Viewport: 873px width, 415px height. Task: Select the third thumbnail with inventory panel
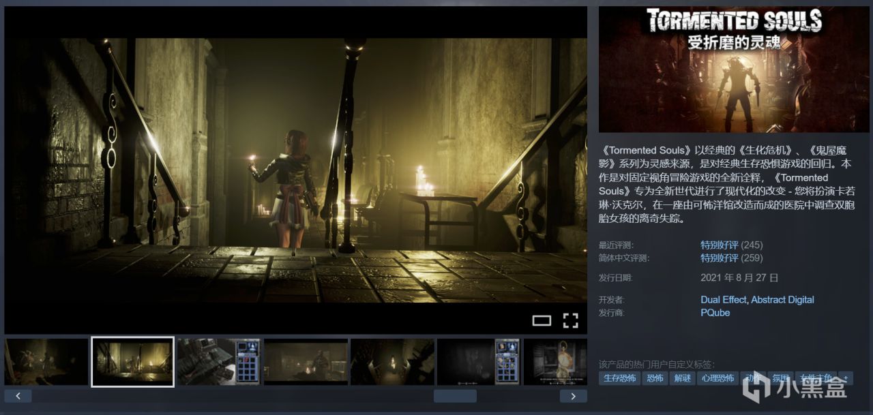tap(218, 362)
